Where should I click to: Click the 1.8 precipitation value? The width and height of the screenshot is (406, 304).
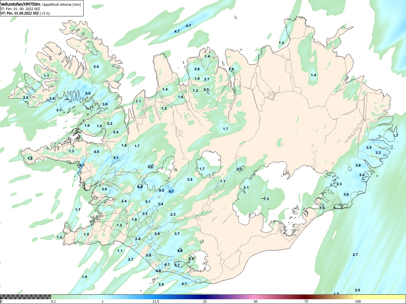(134, 219)
